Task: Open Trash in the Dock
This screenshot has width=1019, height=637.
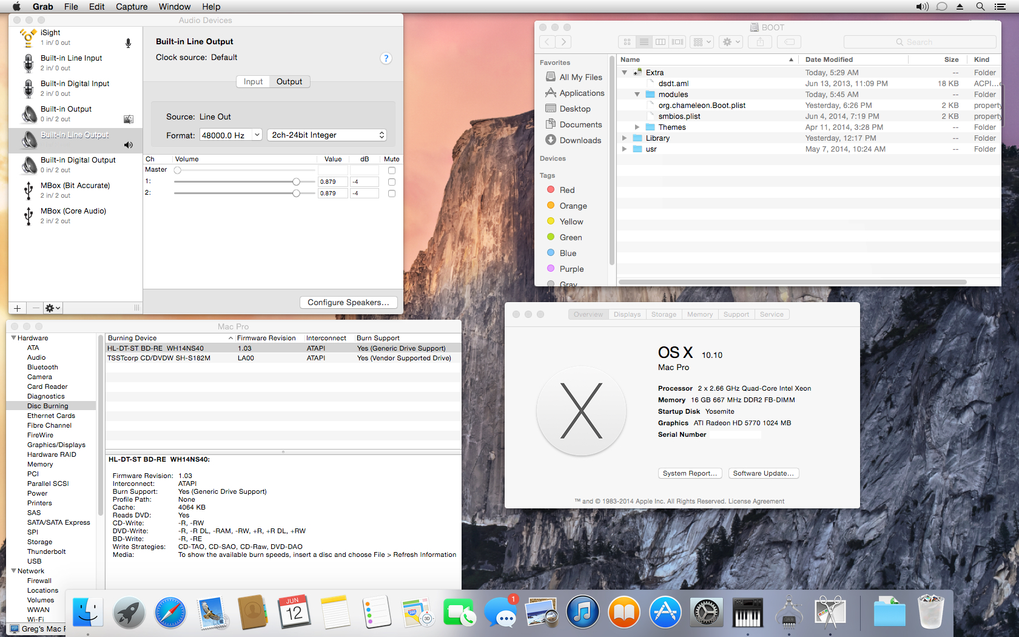Action: 930,612
